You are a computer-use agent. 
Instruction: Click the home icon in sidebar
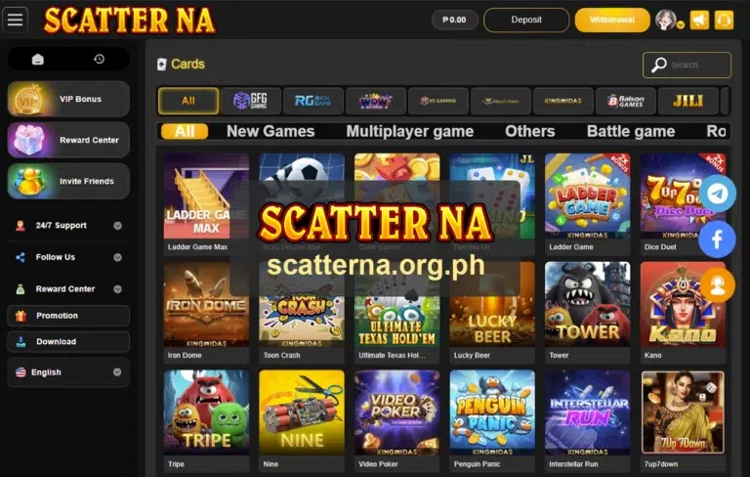tap(38, 59)
